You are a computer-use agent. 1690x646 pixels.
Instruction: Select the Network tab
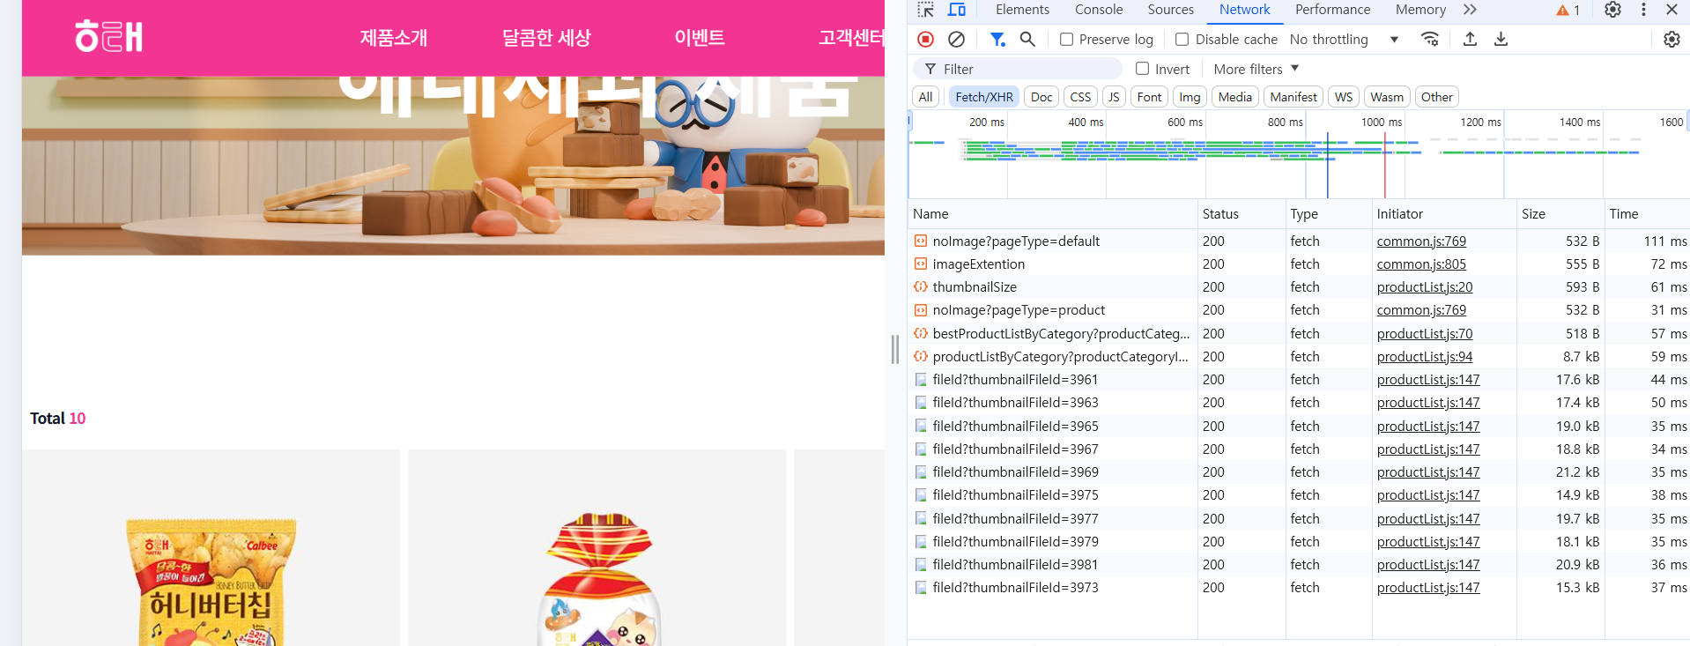[1244, 10]
